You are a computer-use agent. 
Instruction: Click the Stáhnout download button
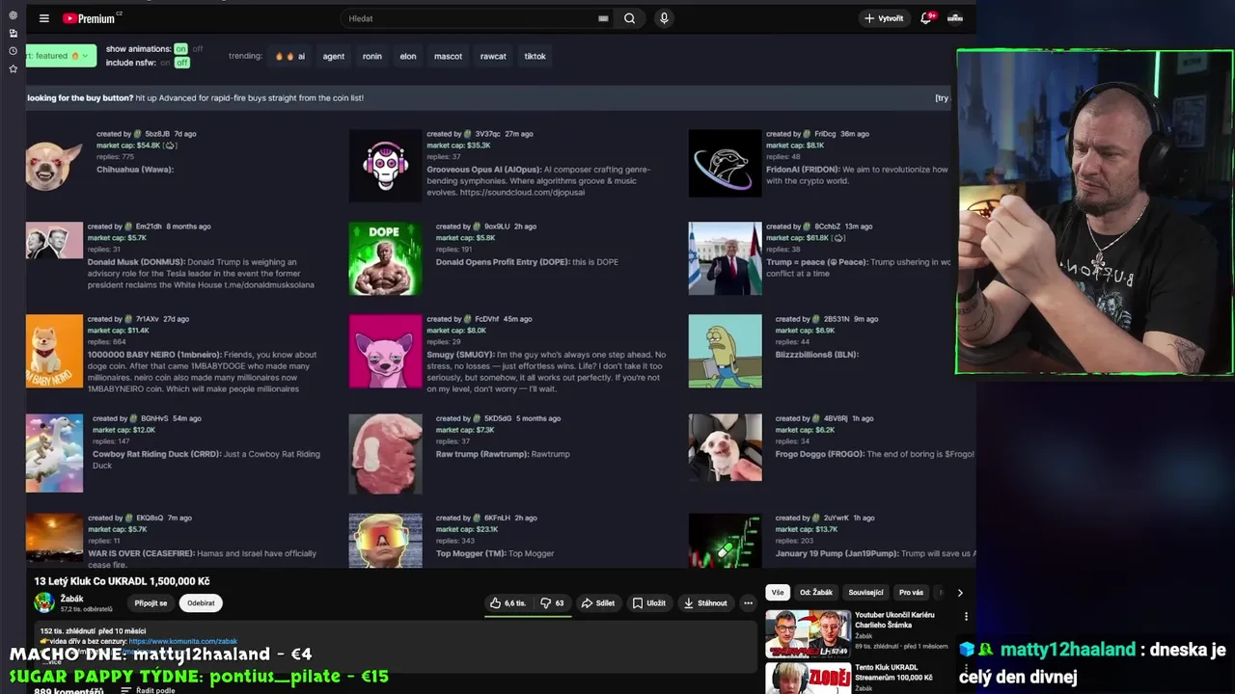coord(705,603)
